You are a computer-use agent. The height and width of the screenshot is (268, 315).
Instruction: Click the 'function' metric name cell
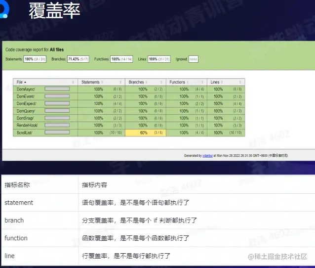39,238
